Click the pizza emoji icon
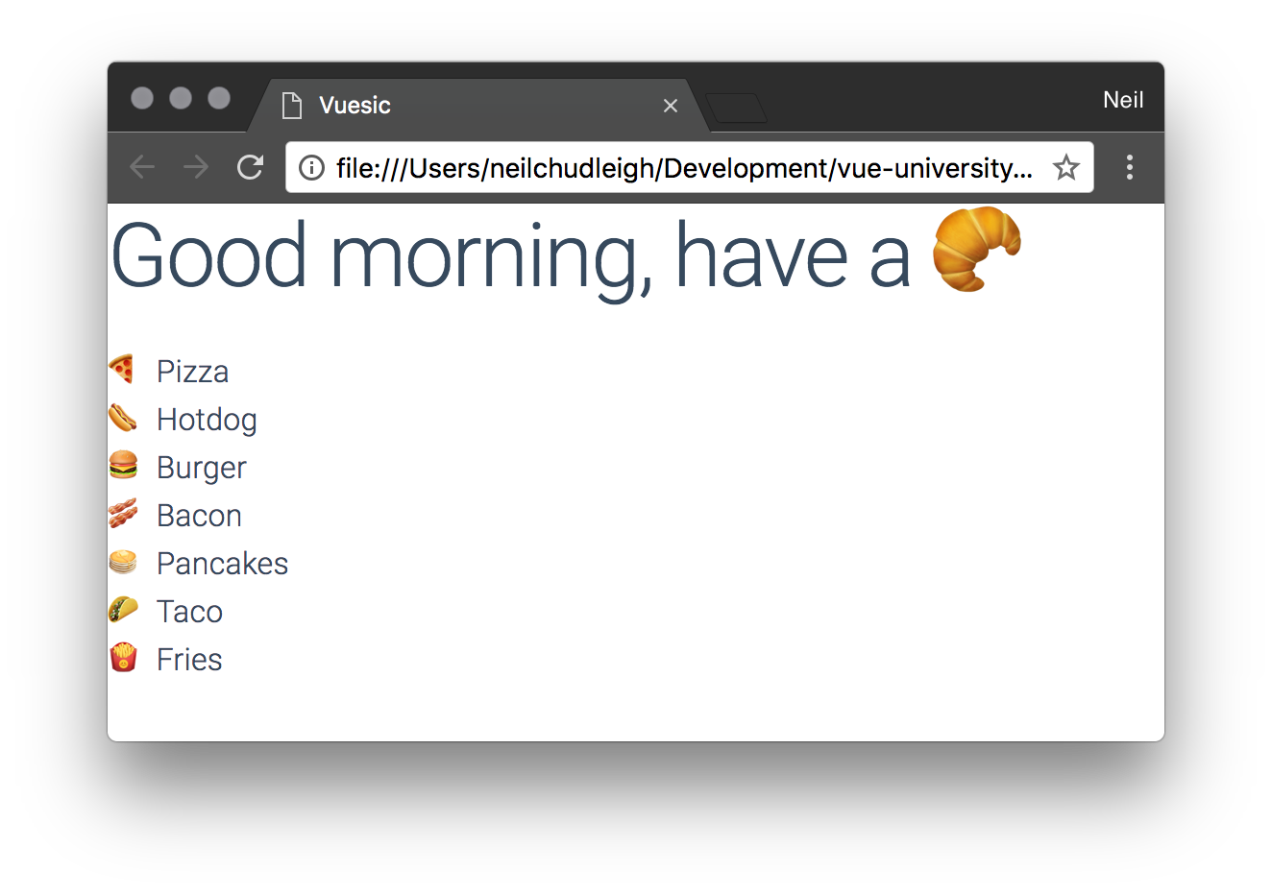1272x895 pixels. coord(123,369)
